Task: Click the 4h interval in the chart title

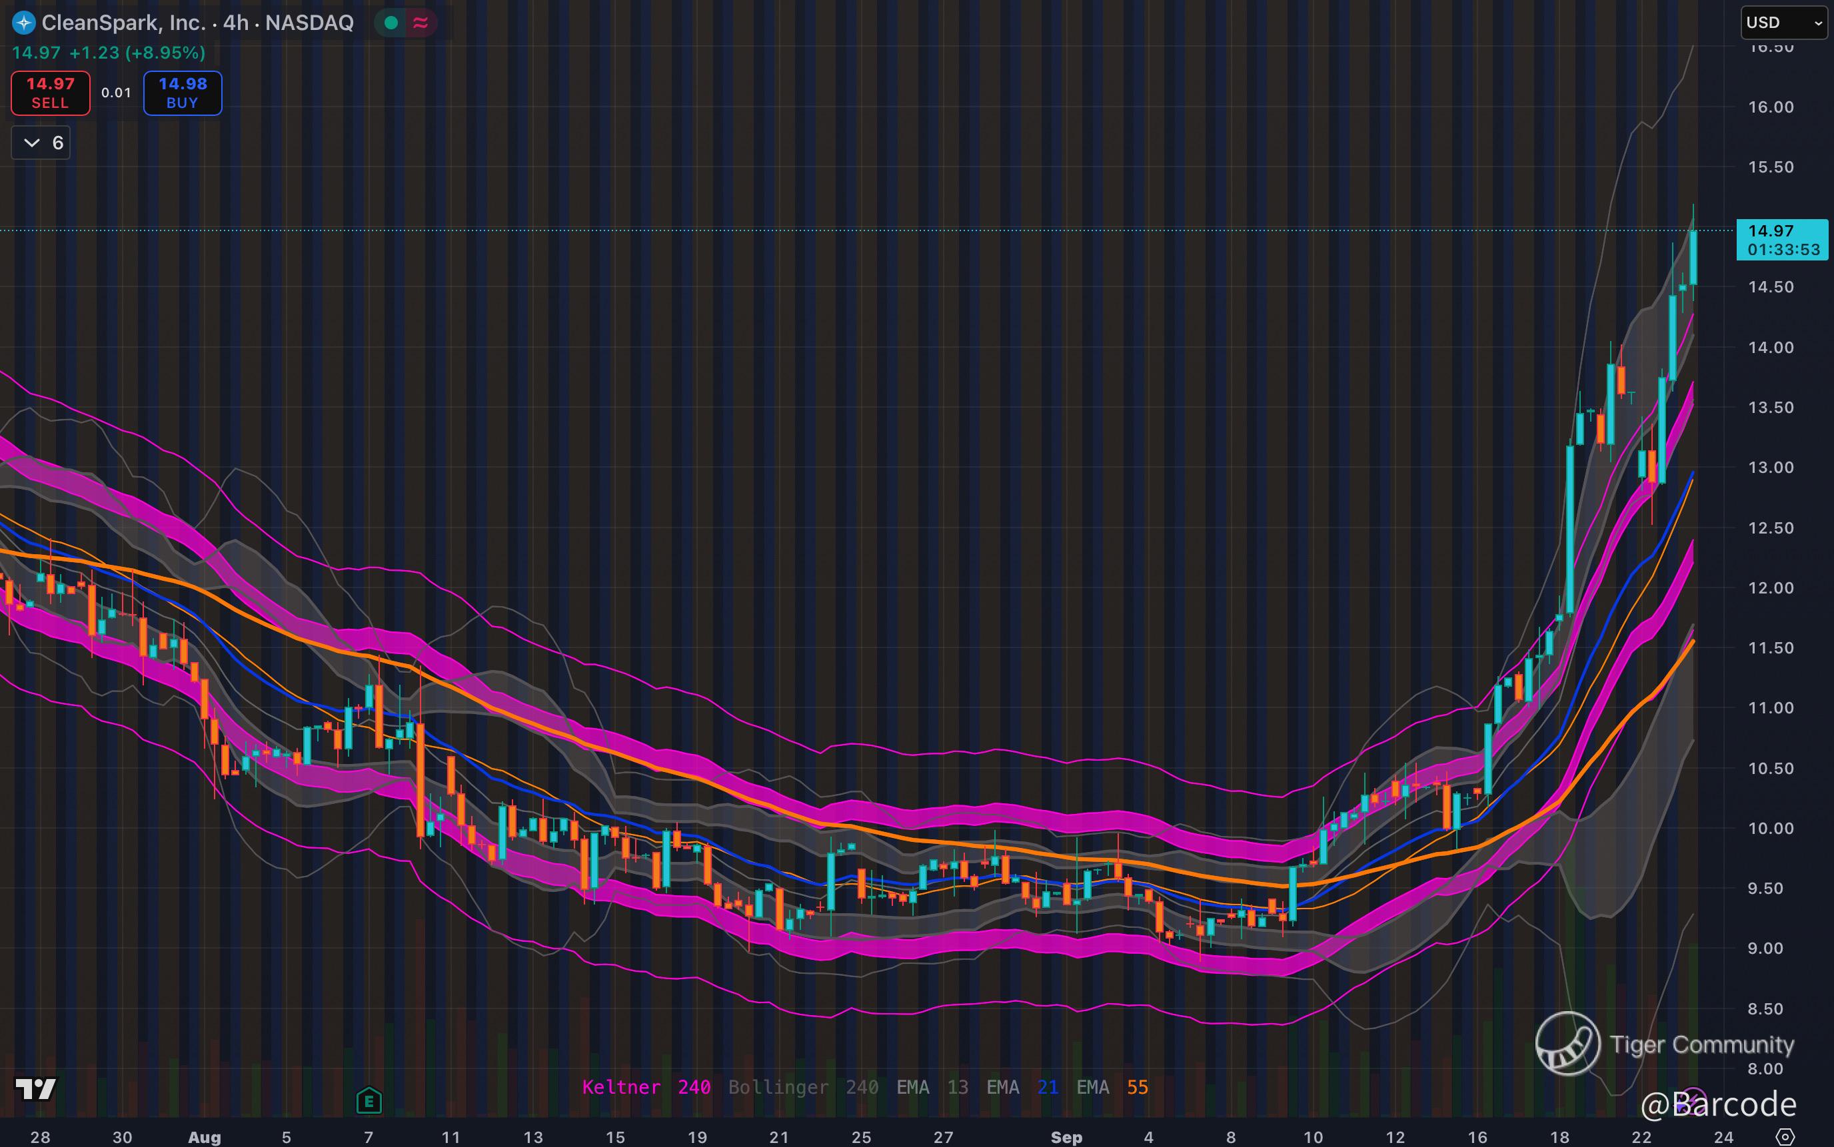Action: [235, 23]
